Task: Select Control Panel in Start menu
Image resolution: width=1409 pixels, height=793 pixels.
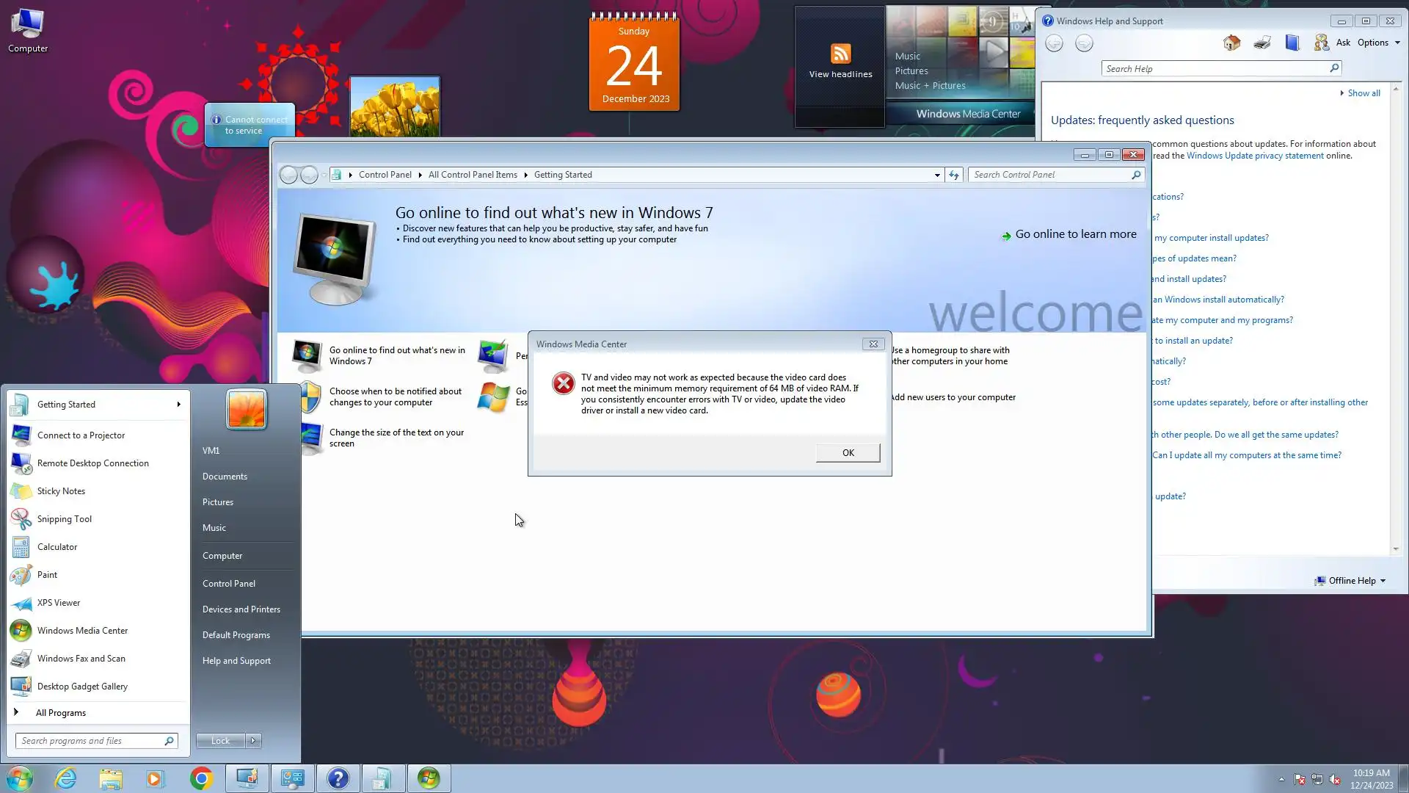Action: coord(229,584)
